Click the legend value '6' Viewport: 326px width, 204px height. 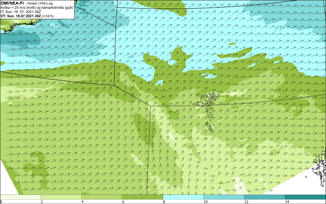pos(123,202)
